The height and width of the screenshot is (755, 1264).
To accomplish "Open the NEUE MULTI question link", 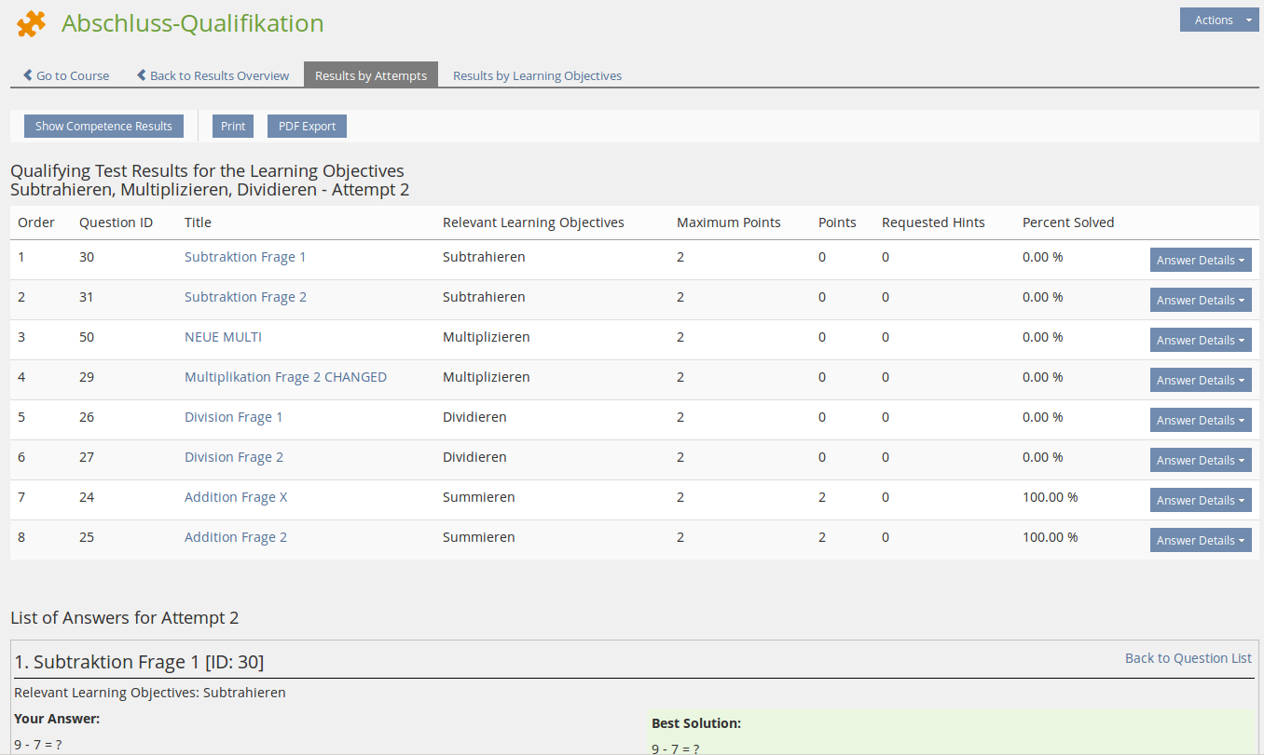I will [223, 337].
